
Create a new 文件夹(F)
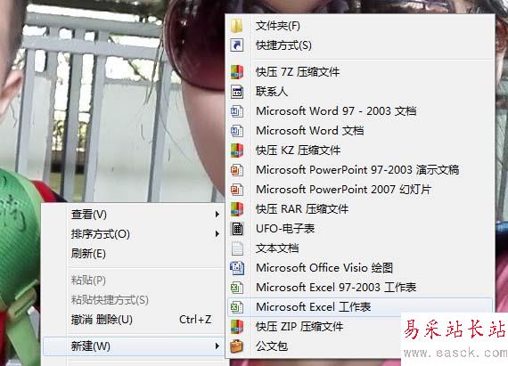(360, 26)
